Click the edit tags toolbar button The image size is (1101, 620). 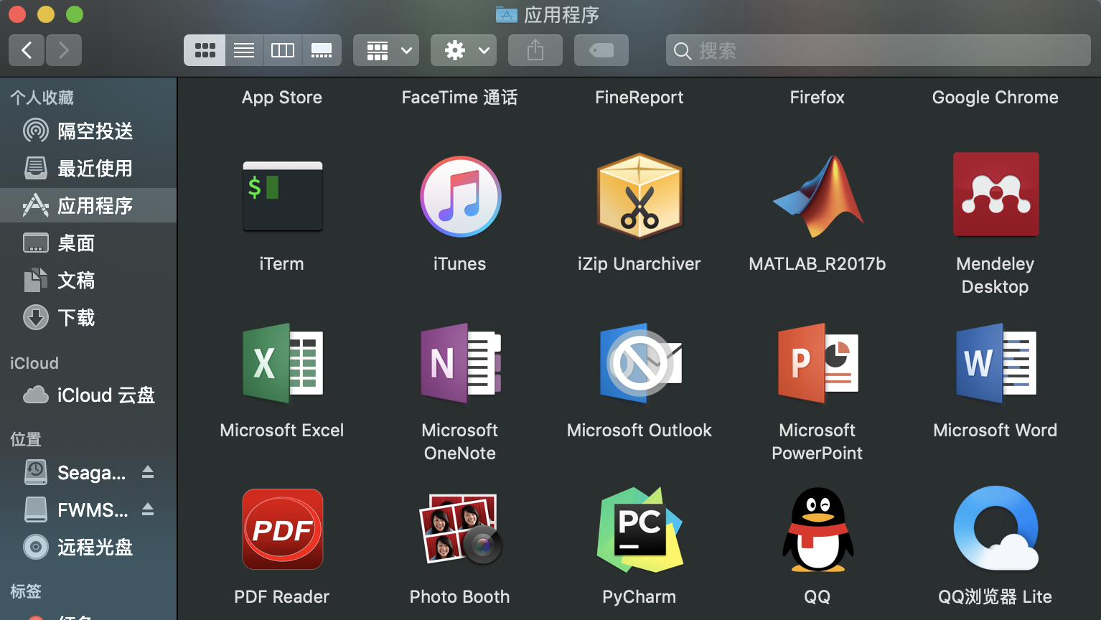601,50
